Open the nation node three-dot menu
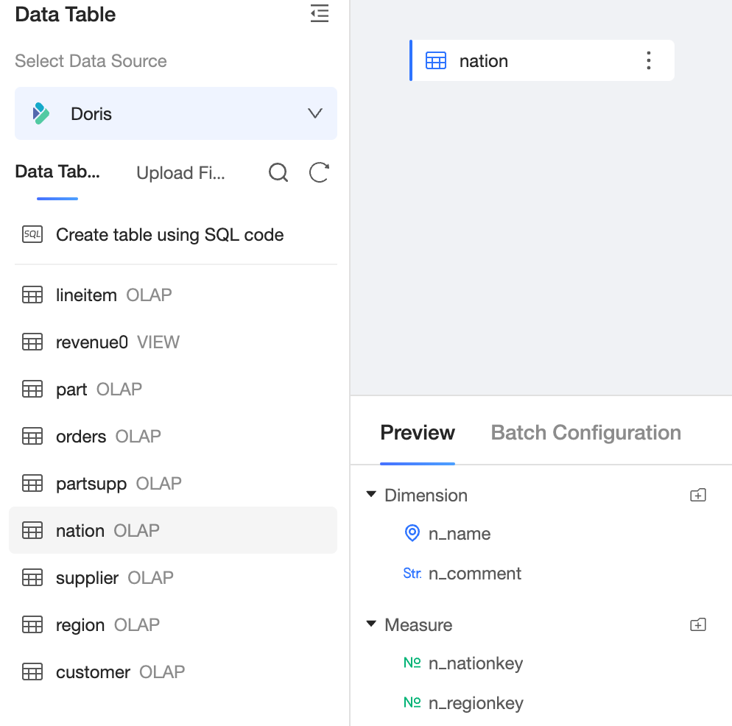Image resolution: width=732 pixels, height=726 pixels. pos(648,60)
